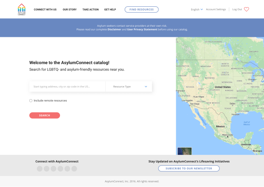Focus the address or zip code field
The image size is (264, 187).
pyautogui.click(x=67, y=87)
